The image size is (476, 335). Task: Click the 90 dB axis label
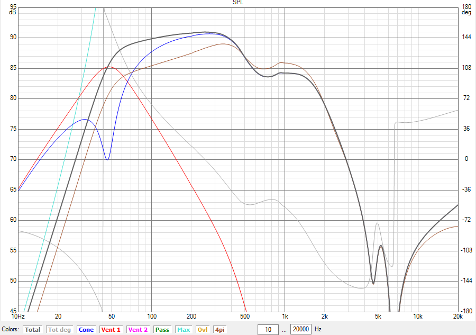coord(13,38)
